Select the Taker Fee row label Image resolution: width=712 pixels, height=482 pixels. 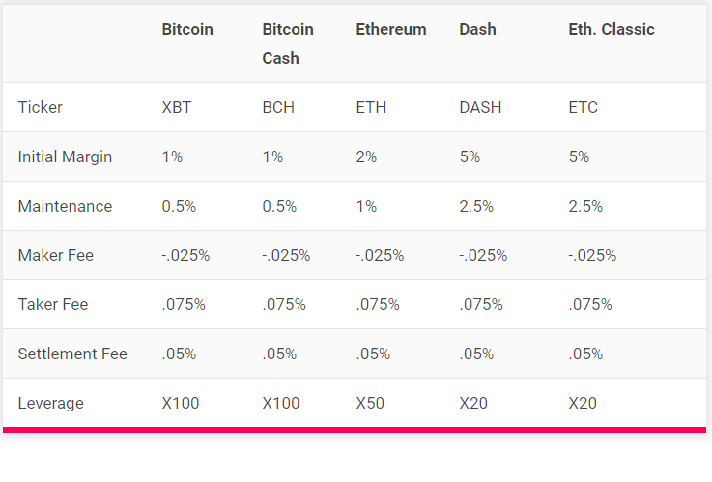click(53, 304)
